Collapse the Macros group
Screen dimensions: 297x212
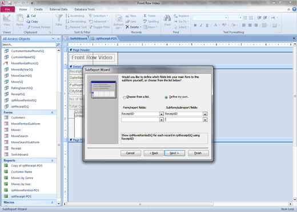[x=52, y=202]
